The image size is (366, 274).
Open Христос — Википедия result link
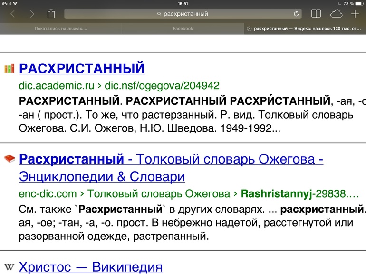pos(91,267)
